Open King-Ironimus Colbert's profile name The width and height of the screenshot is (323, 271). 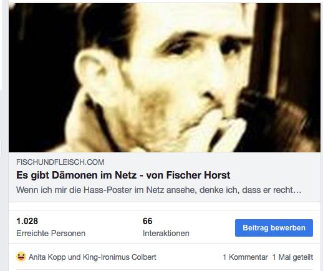[x=120, y=257]
